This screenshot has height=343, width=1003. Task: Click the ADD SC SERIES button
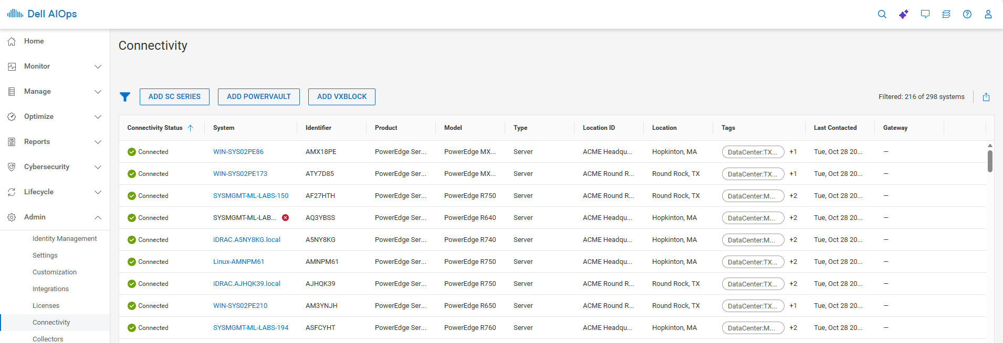coord(174,97)
